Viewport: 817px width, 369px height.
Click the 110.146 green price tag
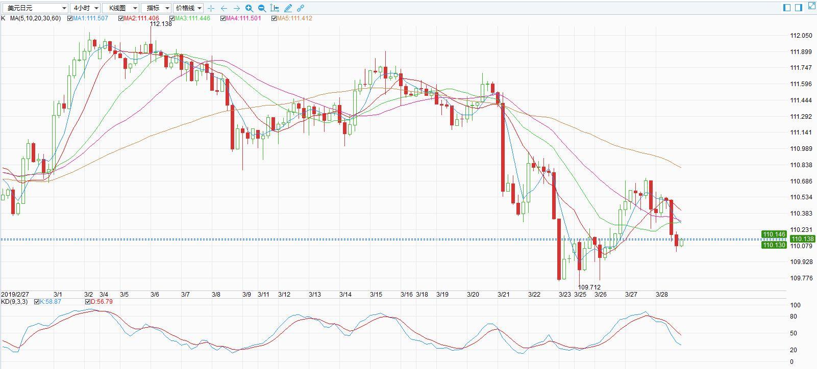pos(774,234)
